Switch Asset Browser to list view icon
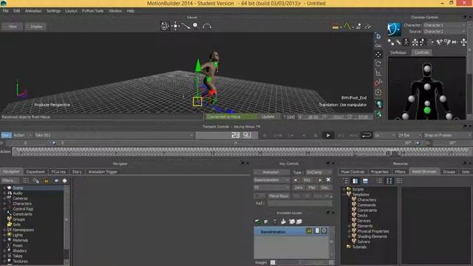The height and width of the screenshot is (266, 473). 379,180
